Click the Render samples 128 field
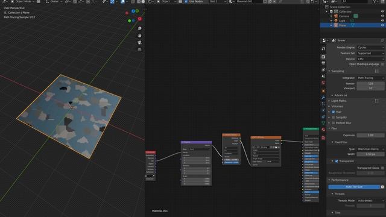 pyautogui.click(x=370, y=84)
